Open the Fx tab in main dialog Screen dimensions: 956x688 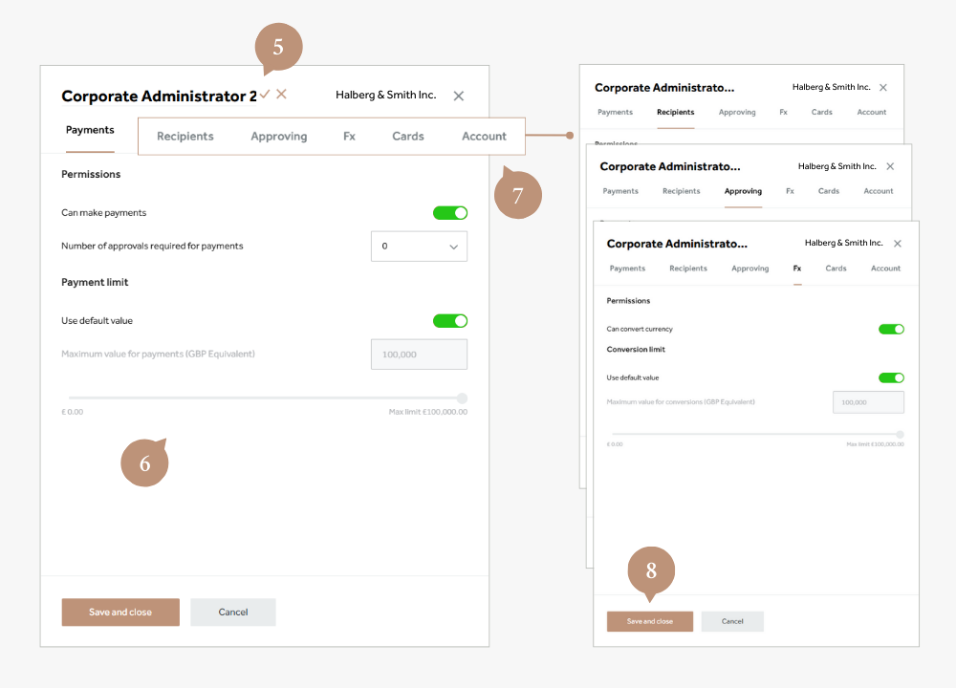point(349,136)
